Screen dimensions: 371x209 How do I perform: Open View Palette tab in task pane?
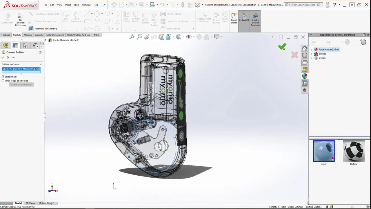point(305,69)
